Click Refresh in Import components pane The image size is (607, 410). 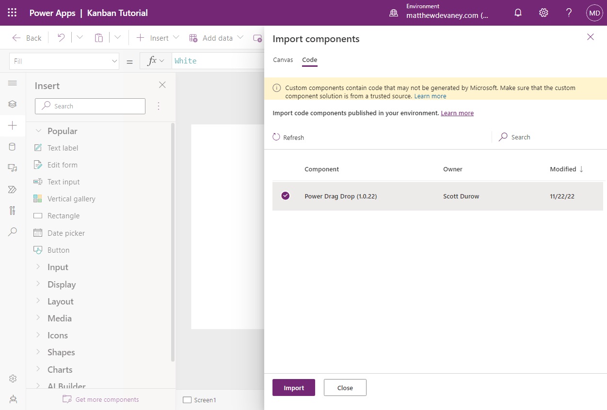pyautogui.click(x=288, y=137)
